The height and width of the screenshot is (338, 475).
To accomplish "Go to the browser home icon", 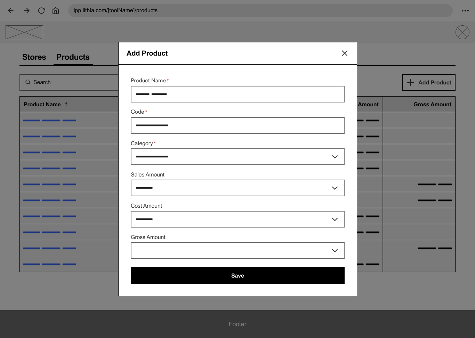I will pos(56,10).
